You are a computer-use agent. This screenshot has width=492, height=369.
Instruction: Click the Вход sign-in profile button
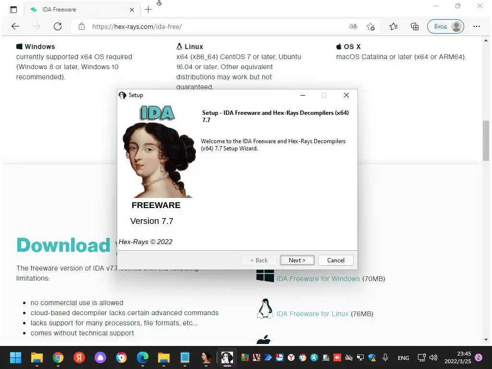pos(445,26)
